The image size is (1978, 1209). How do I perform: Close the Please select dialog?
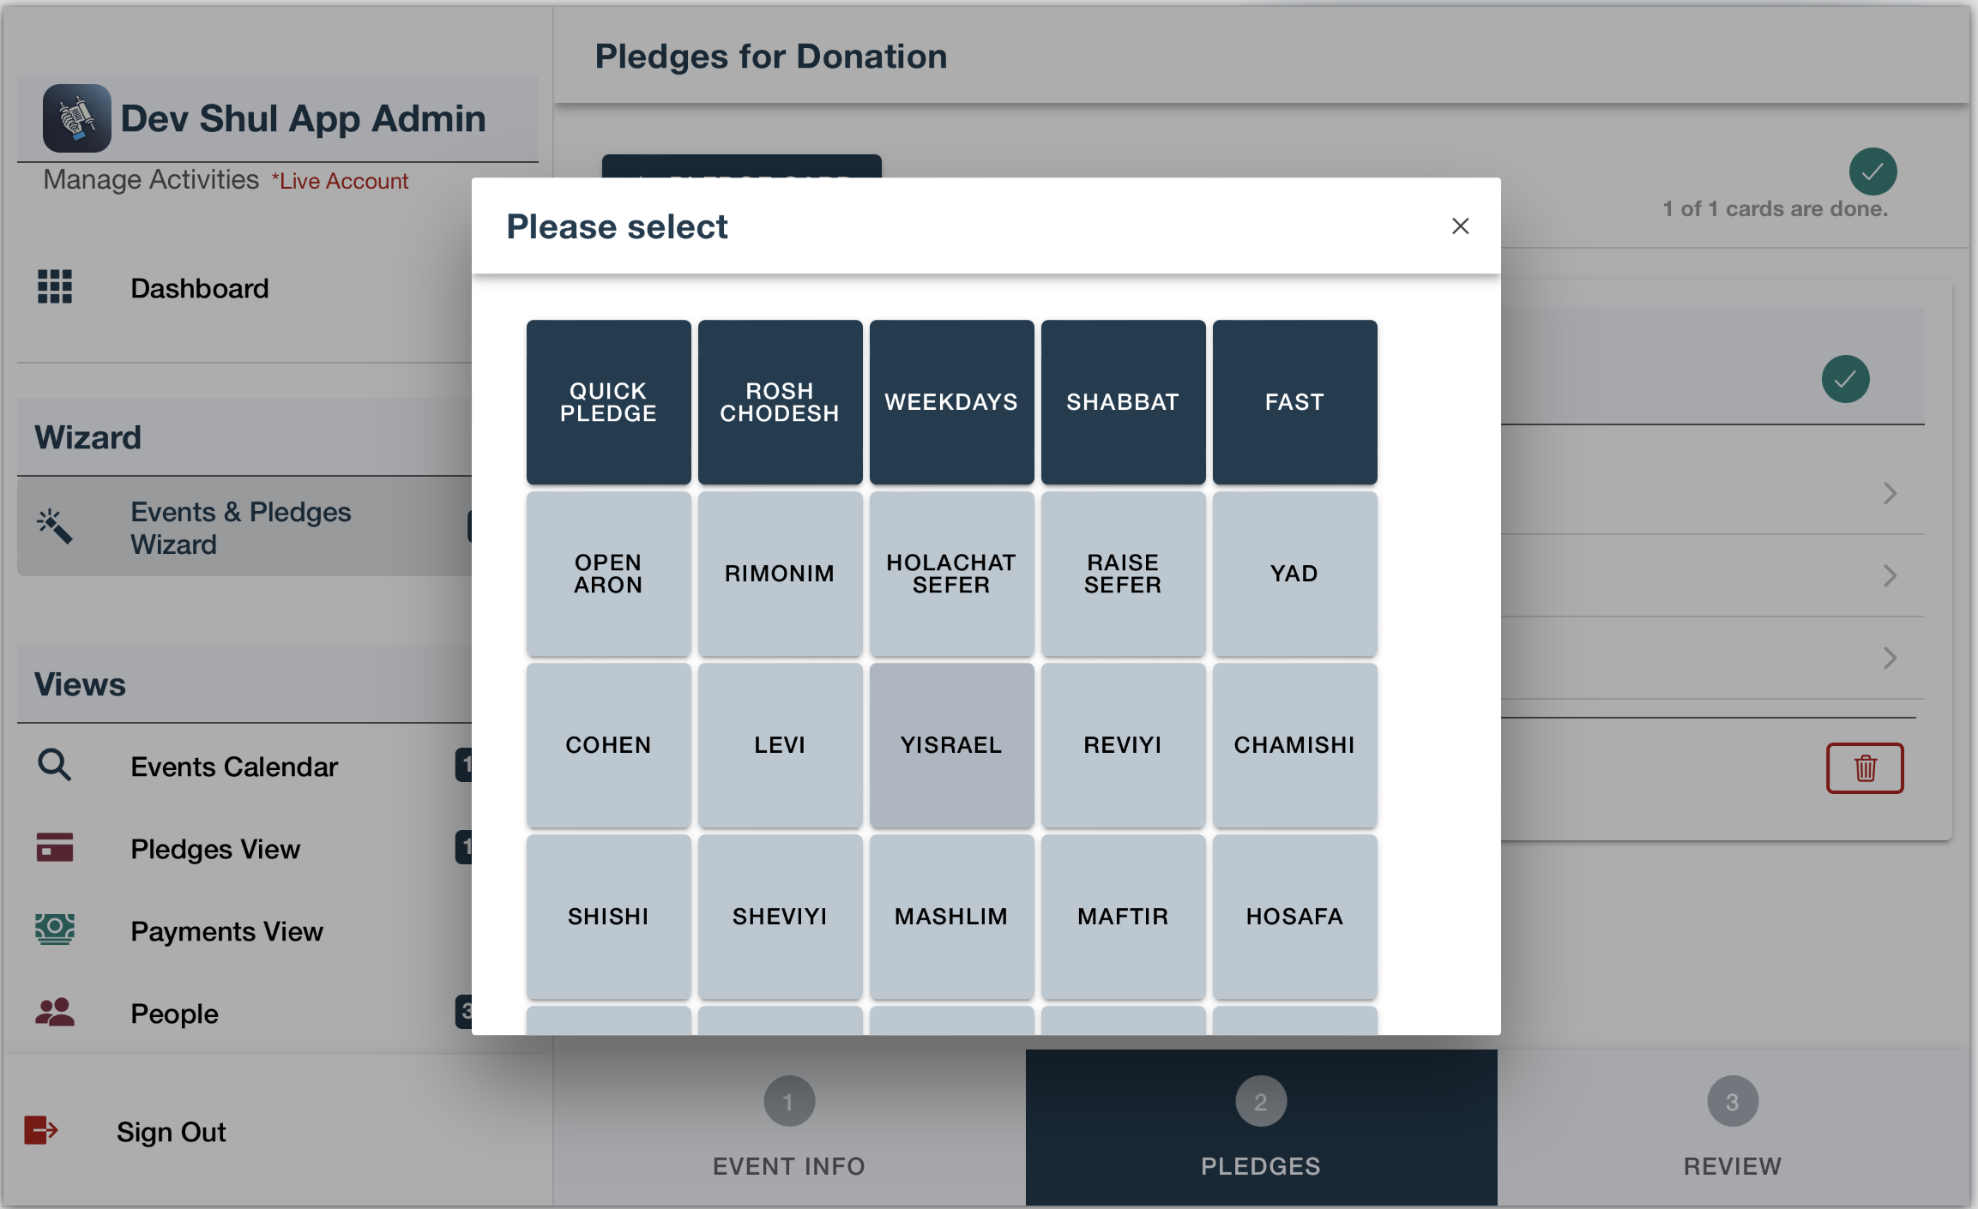click(x=1460, y=226)
